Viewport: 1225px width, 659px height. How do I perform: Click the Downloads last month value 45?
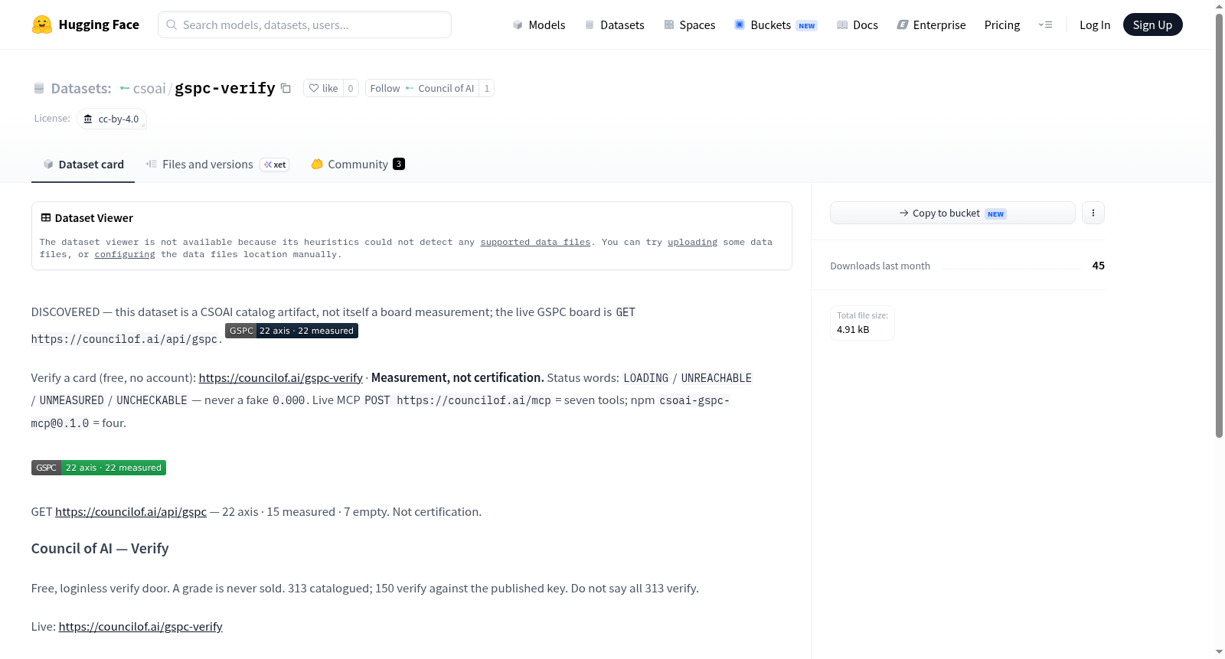pos(1099,266)
